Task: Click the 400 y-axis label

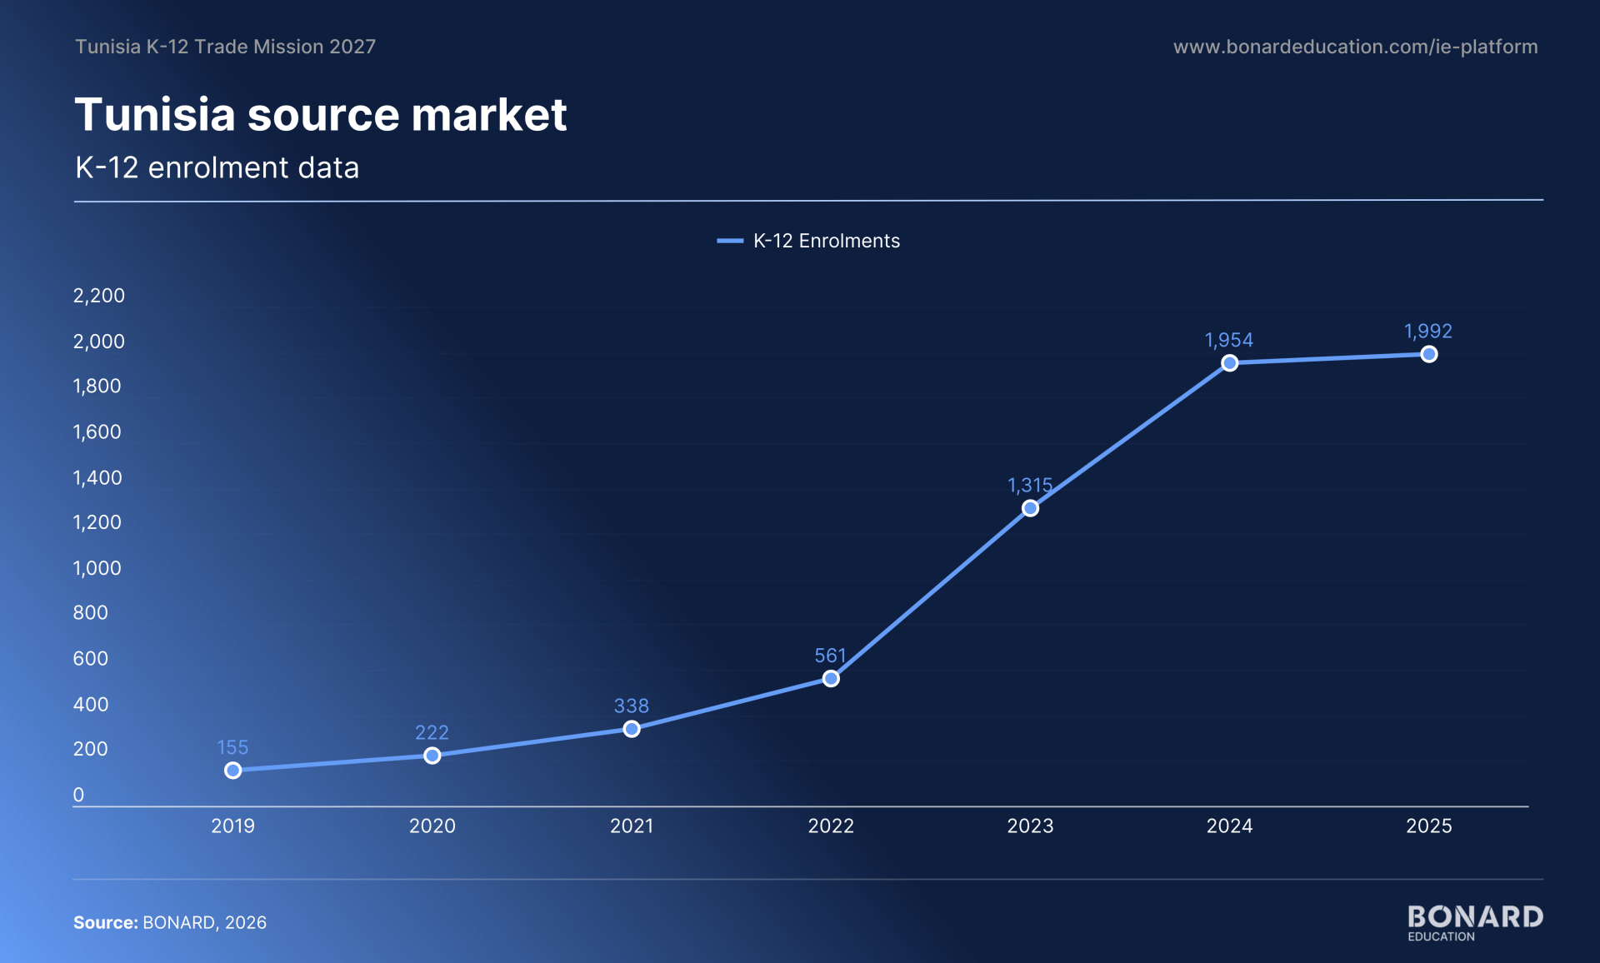Action: [91, 704]
